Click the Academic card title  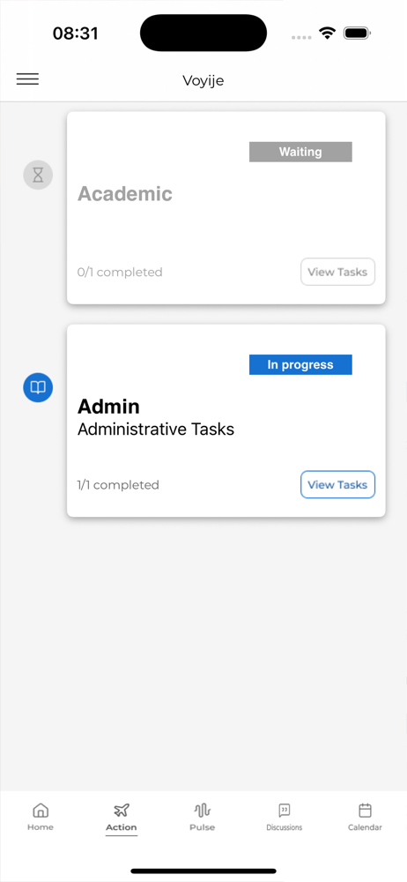click(125, 194)
